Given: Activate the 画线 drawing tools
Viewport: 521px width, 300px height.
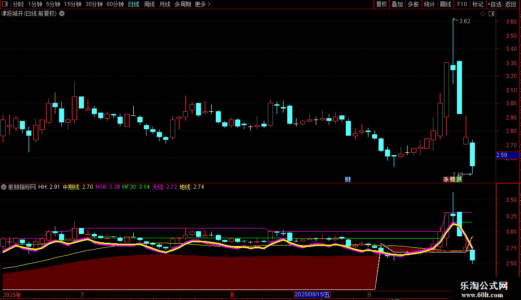Looking at the screenshot, I should coord(445,4).
